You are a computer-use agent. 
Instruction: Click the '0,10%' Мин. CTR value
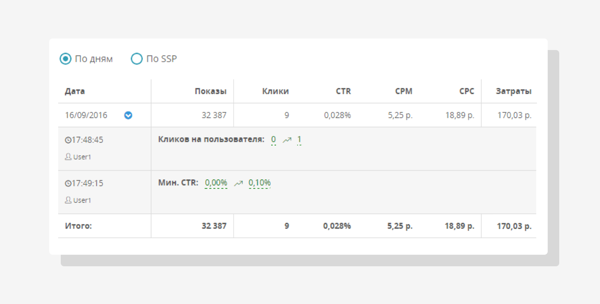(x=260, y=183)
